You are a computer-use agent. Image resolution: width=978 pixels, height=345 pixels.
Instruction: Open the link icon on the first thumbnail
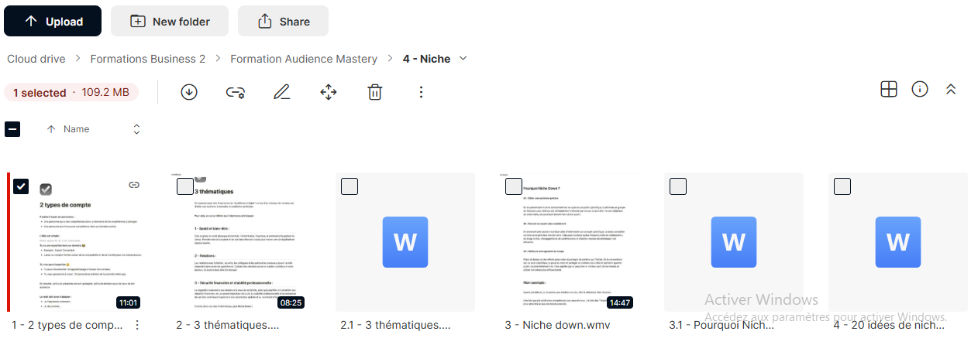[134, 184]
